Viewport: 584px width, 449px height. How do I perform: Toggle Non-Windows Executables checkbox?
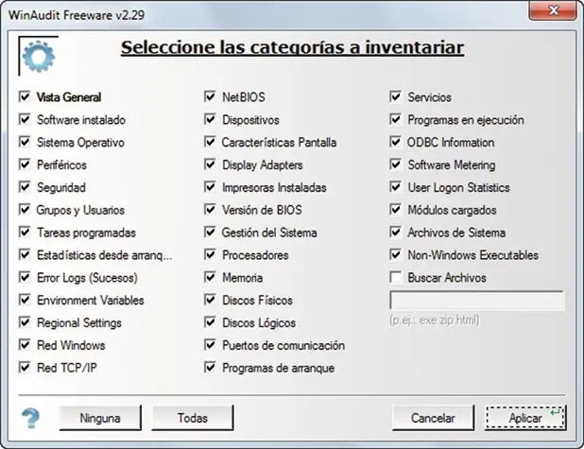point(396,255)
